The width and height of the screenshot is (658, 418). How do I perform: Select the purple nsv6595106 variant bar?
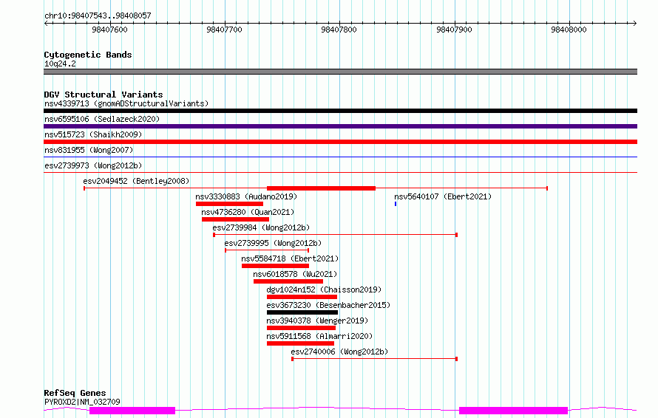pos(340,126)
